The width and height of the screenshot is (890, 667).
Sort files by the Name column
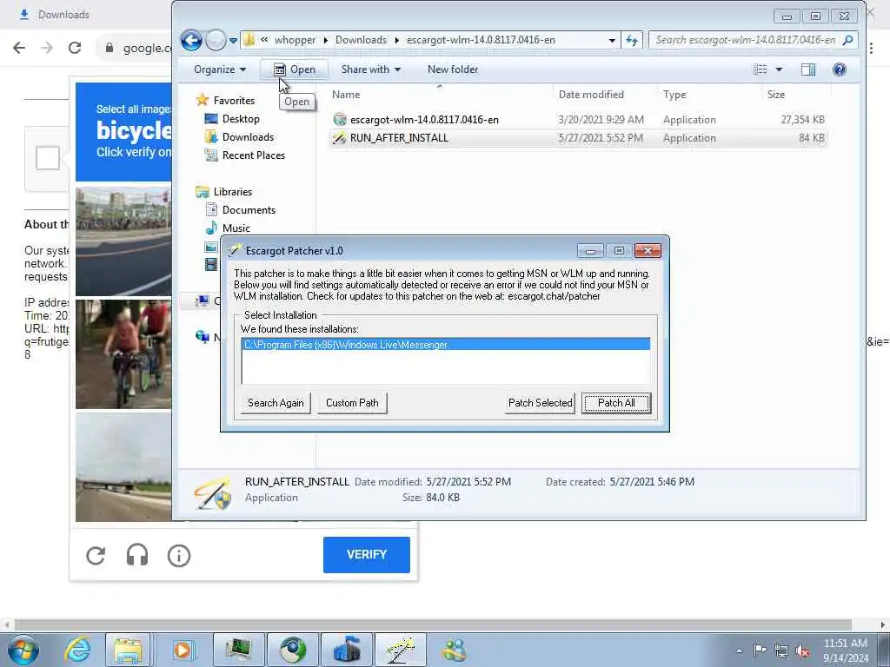[346, 95]
